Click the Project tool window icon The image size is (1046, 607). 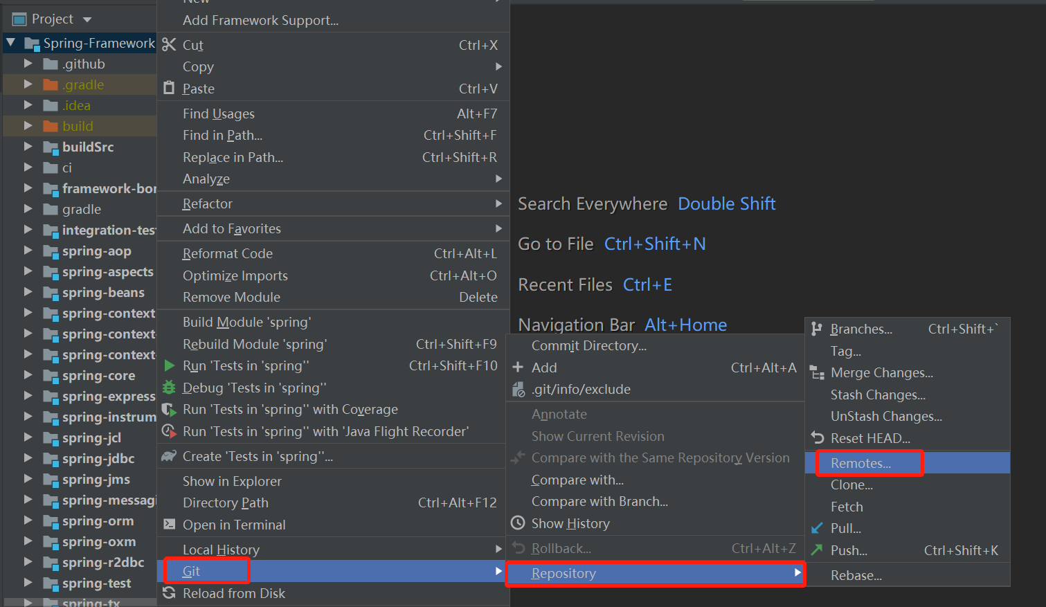19,19
